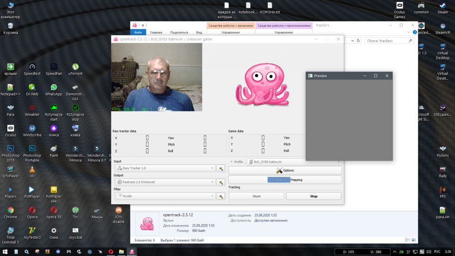This screenshot has height=256, width=455.
Task: Open the Options dialog
Action: [x=285, y=171]
